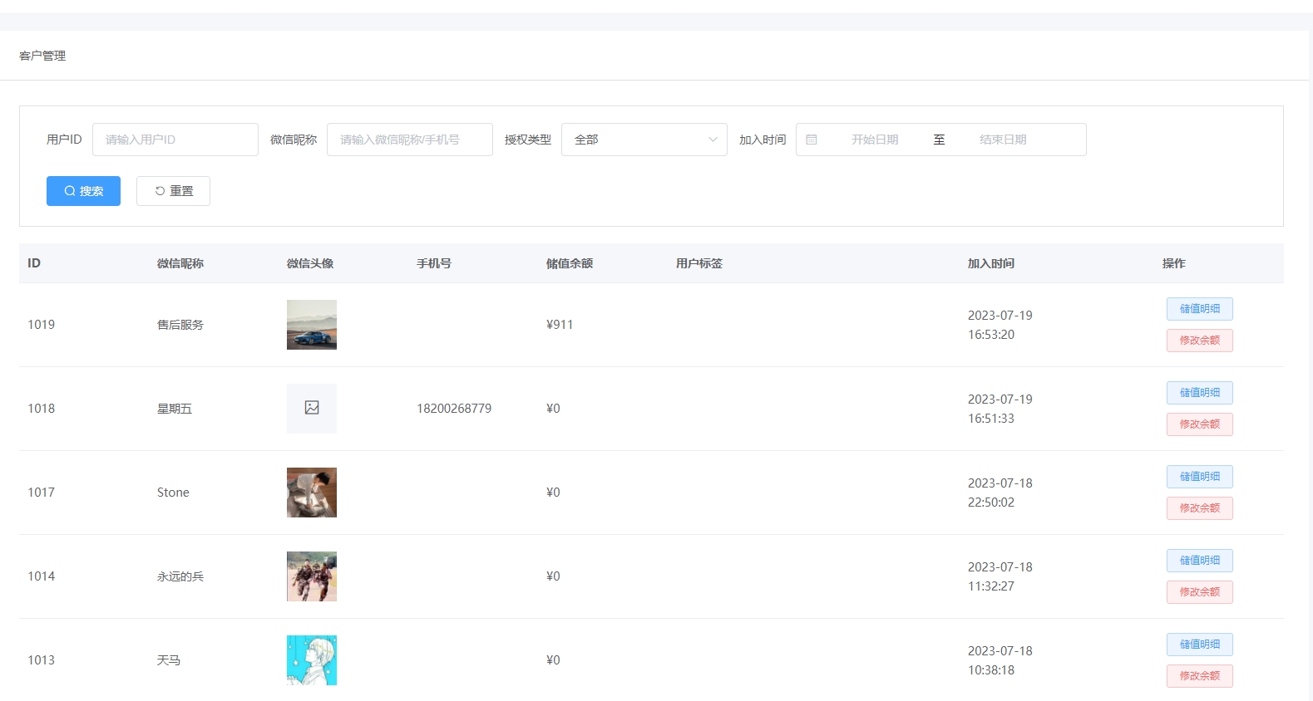Focus the 用户ID input field
1313x701 pixels.
click(175, 140)
